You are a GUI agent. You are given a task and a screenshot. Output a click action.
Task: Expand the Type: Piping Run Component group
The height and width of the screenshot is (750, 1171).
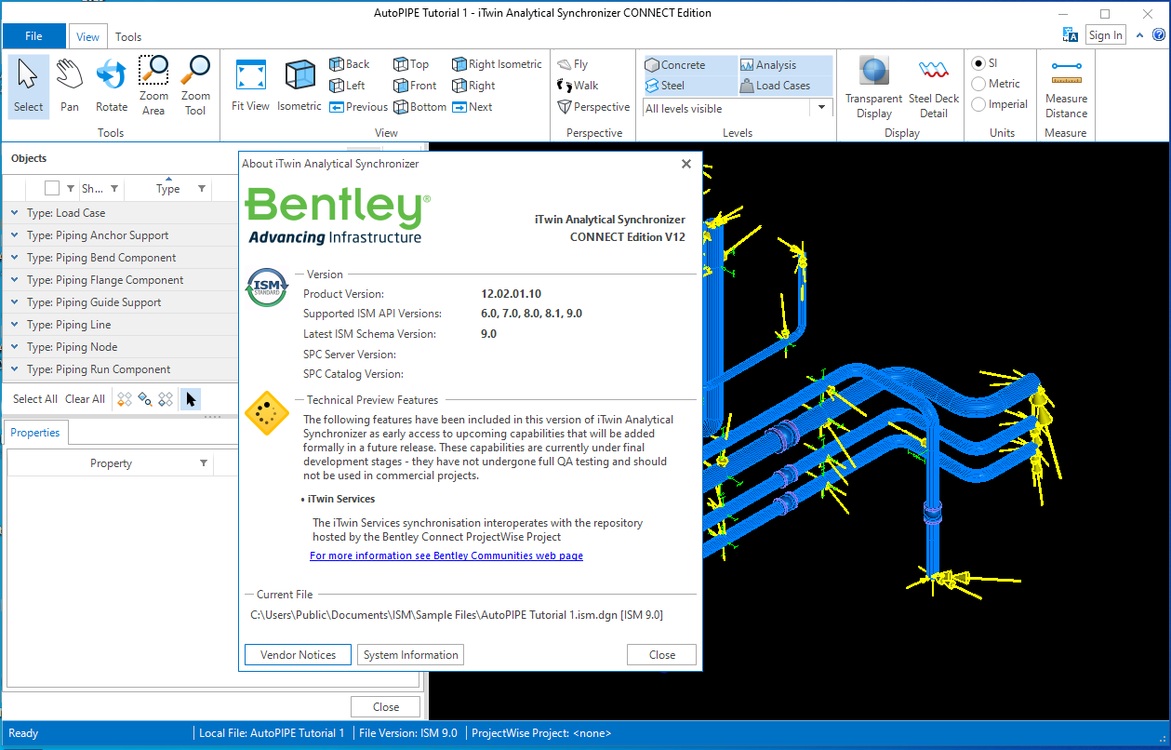click(14, 369)
